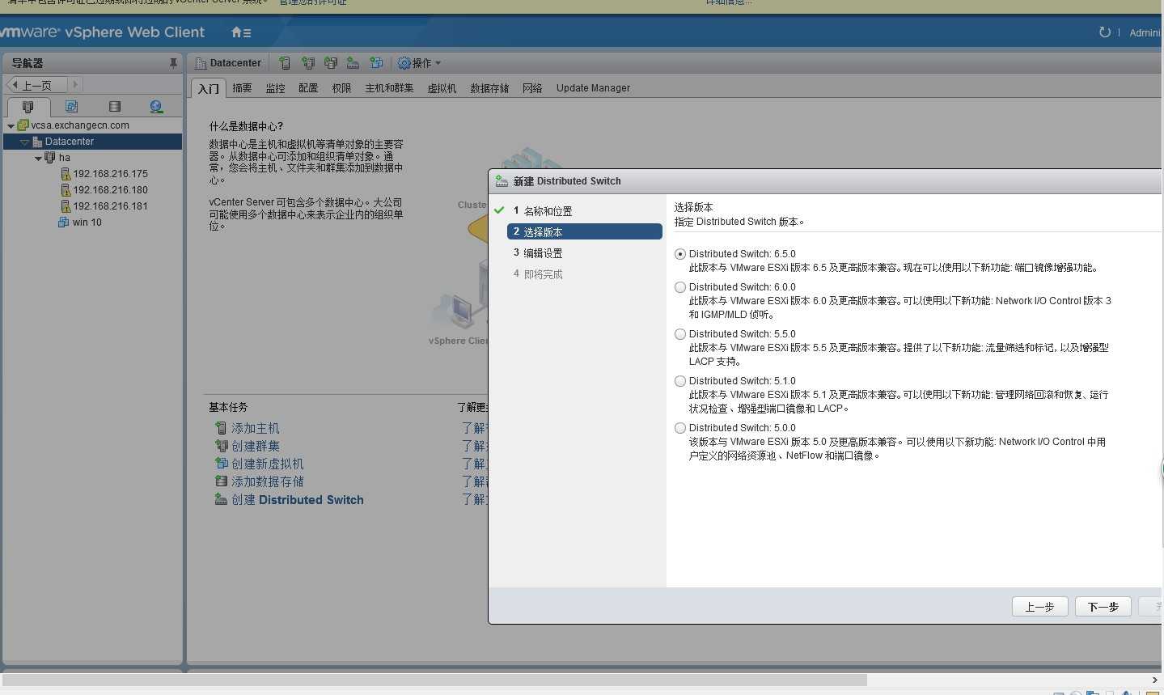The image size is (1164, 695).
Task: Click the icon next to 创建新虚拟机 task
Action: point(221,464)
